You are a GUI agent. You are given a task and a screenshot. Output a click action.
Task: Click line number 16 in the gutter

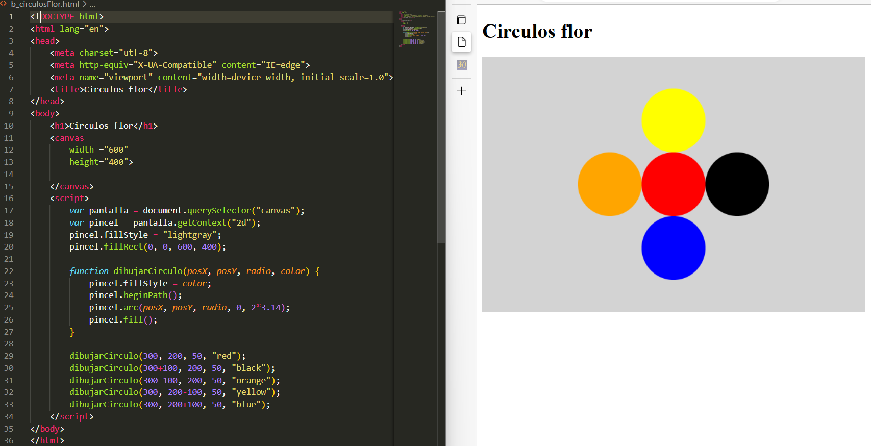coord(9,199)
